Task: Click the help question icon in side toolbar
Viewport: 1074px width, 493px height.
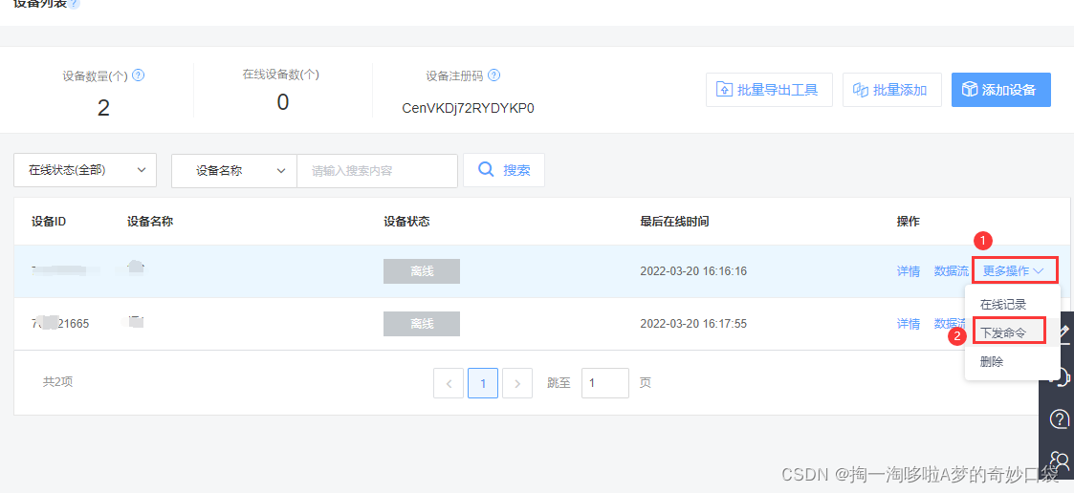Action: point(1060,418)
